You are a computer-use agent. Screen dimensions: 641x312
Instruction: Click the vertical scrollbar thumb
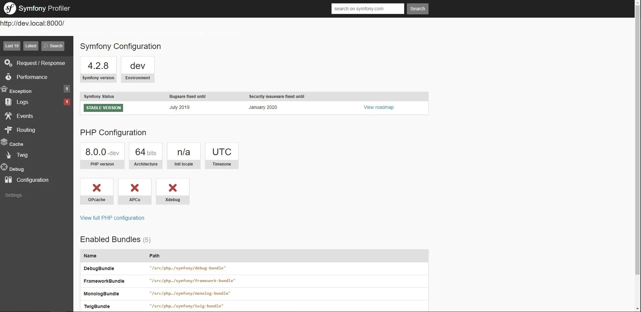click(637, 140)
